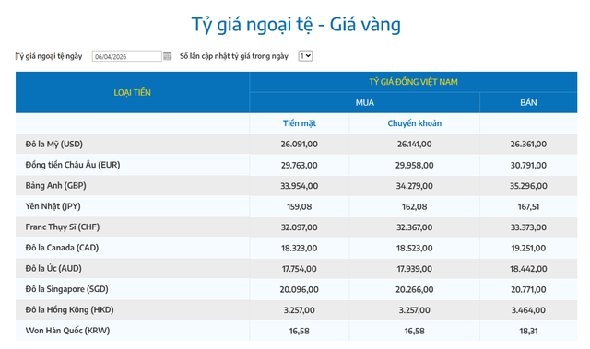
Task: Click Số lần cập nhật tỷ giá label
Action: pos(234,56)
